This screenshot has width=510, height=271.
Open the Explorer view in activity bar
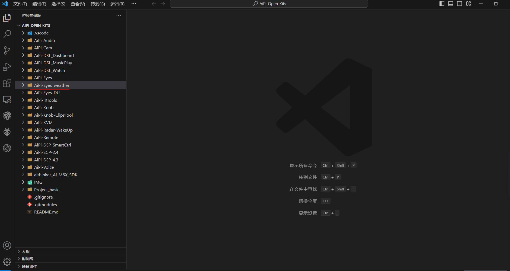7,18
